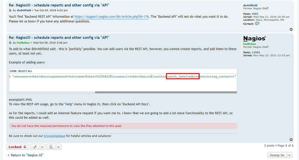The image size is (299, 160).
Task: Open the second post's title link
Action: (59, 37)
